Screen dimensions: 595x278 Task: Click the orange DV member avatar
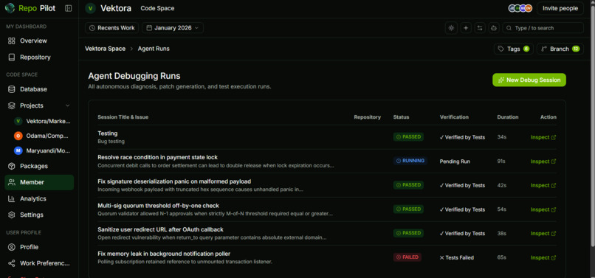pyautogui.click(x=529, y=8)
